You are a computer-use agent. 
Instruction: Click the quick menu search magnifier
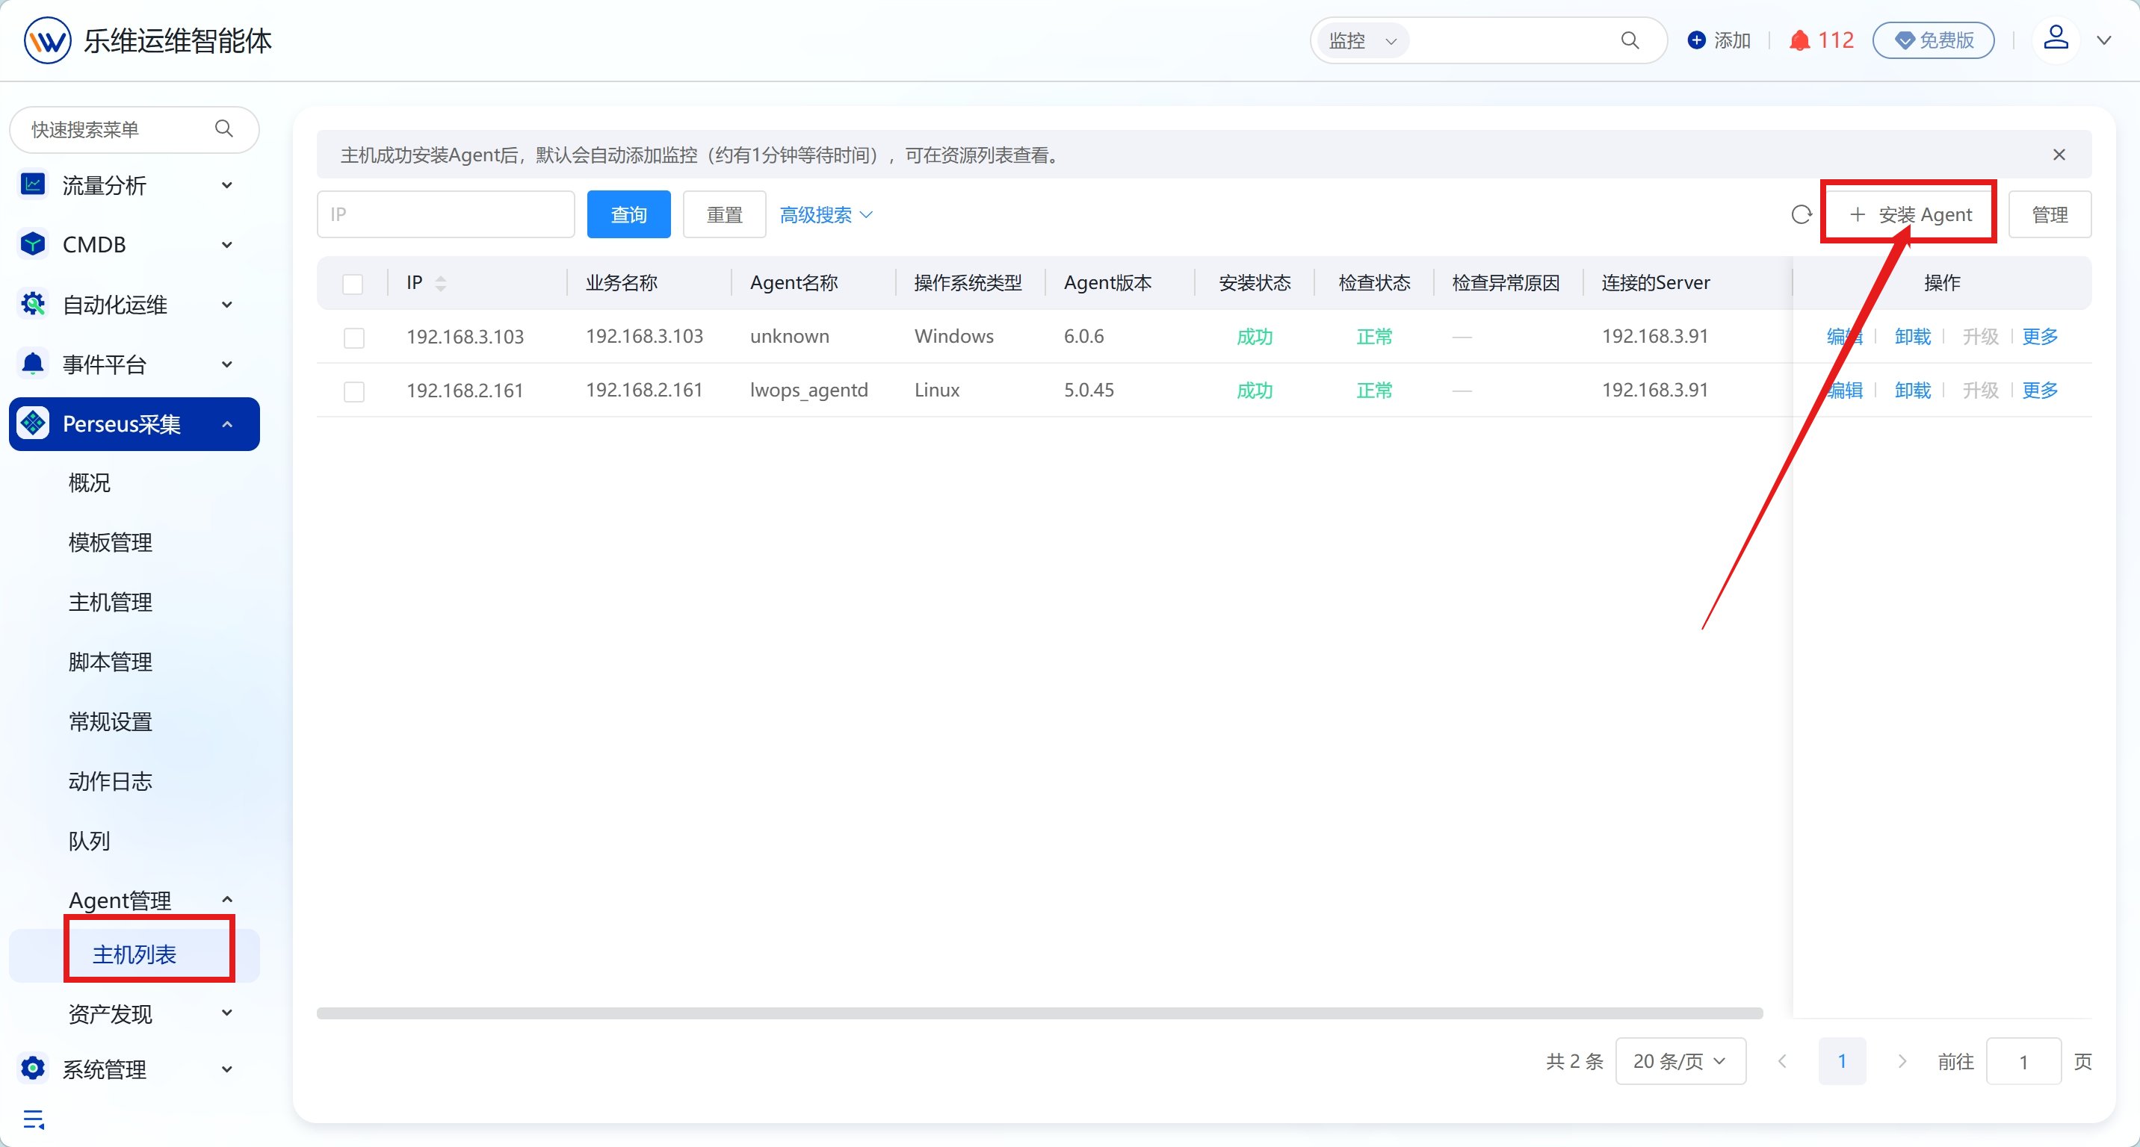(224, 128)
